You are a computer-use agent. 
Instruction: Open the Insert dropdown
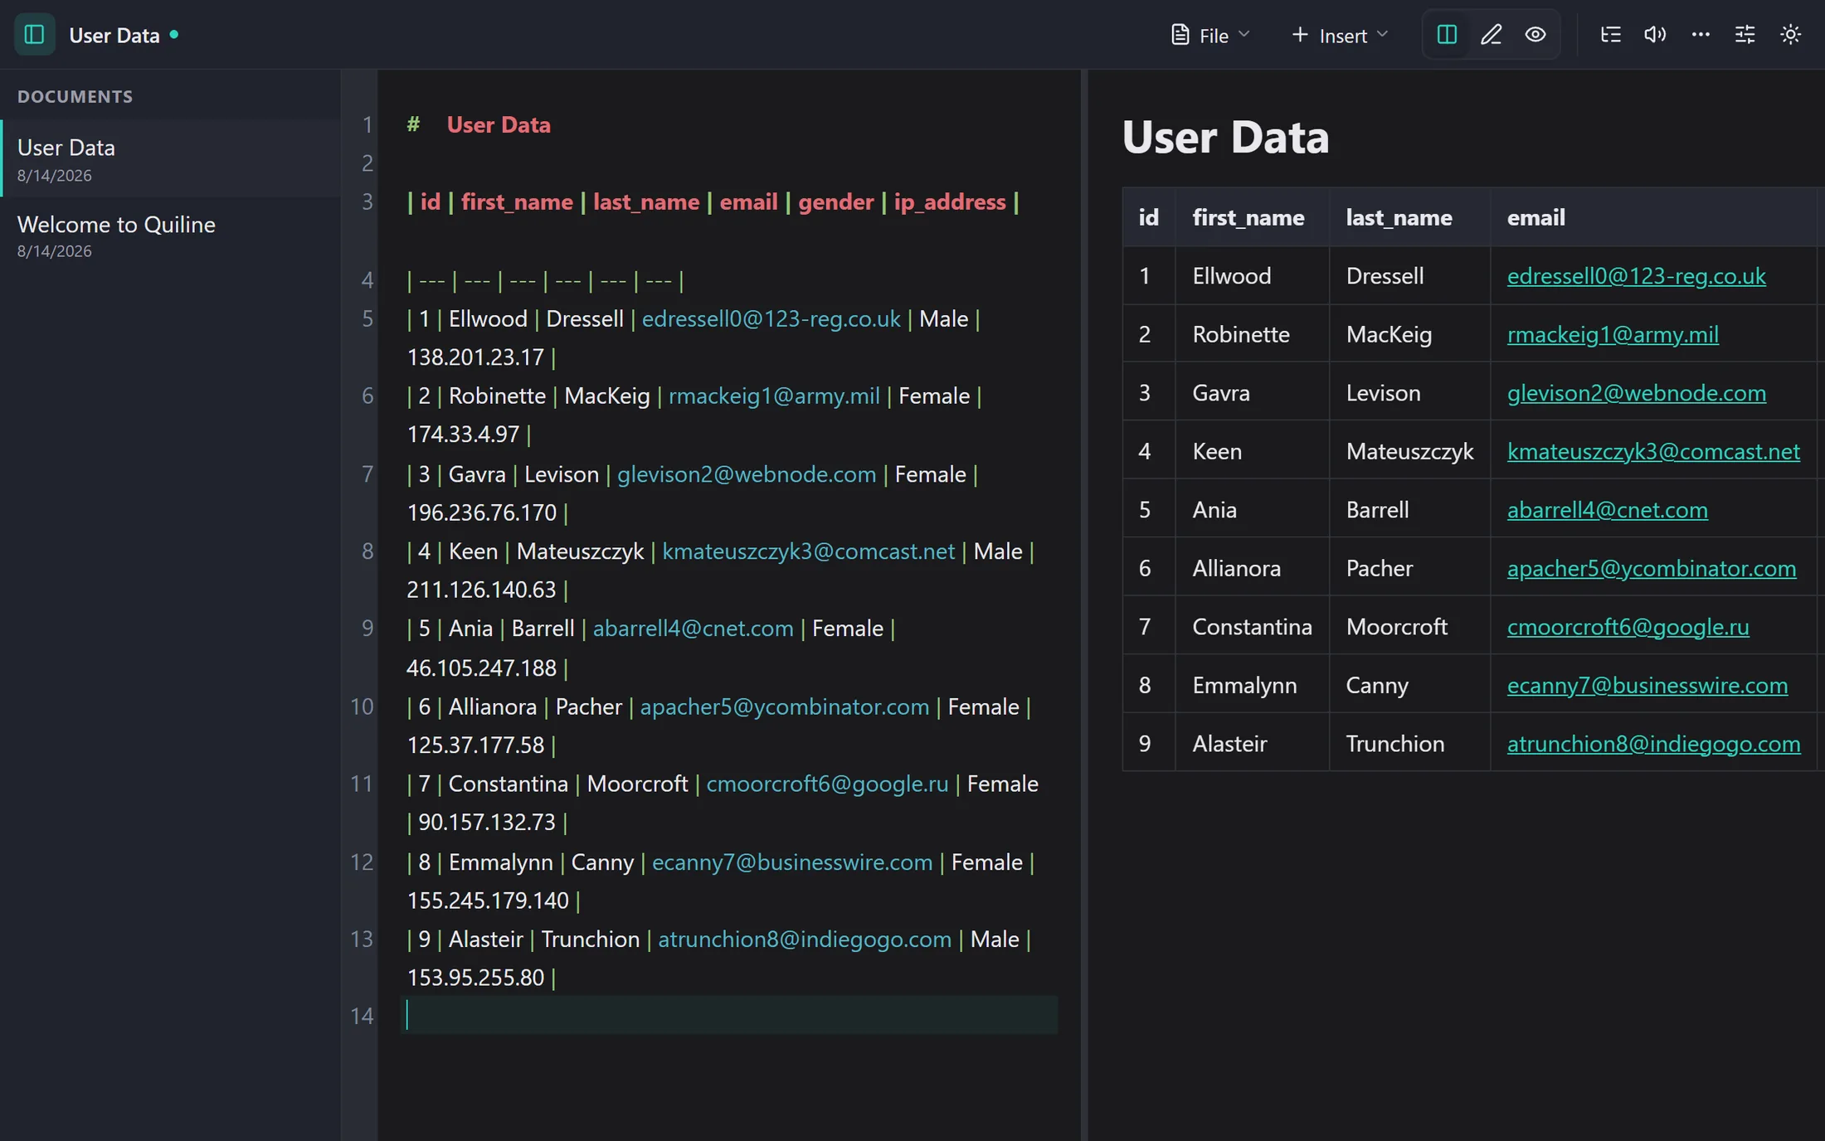[1339, 35]
